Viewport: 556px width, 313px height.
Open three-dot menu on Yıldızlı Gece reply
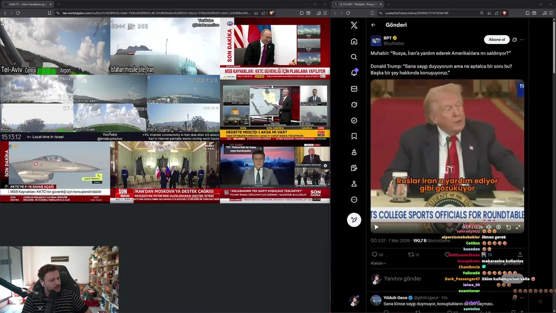point(522,298)
